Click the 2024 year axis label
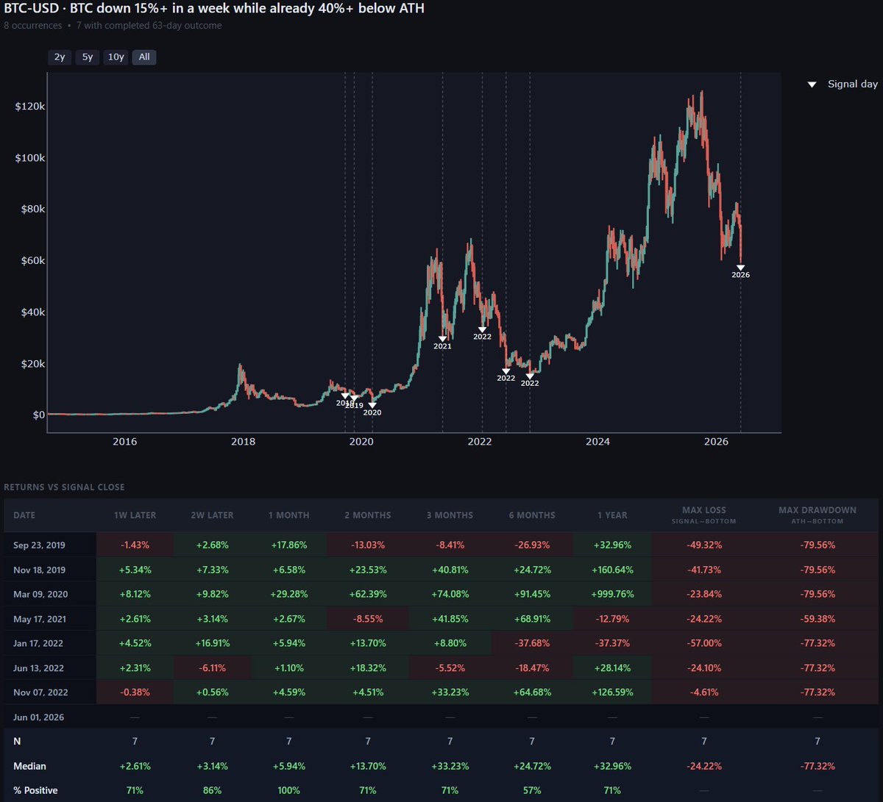Screen dimensions: 883x802 click(x=597, y=442)
